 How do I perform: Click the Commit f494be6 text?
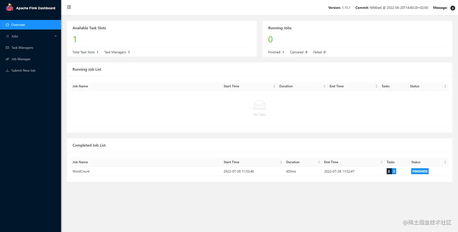point(392,8)
